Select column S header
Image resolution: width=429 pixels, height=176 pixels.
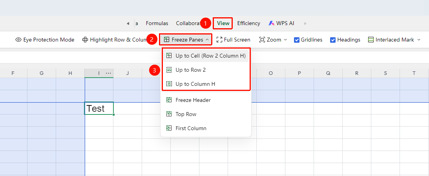tap(385, 73)
